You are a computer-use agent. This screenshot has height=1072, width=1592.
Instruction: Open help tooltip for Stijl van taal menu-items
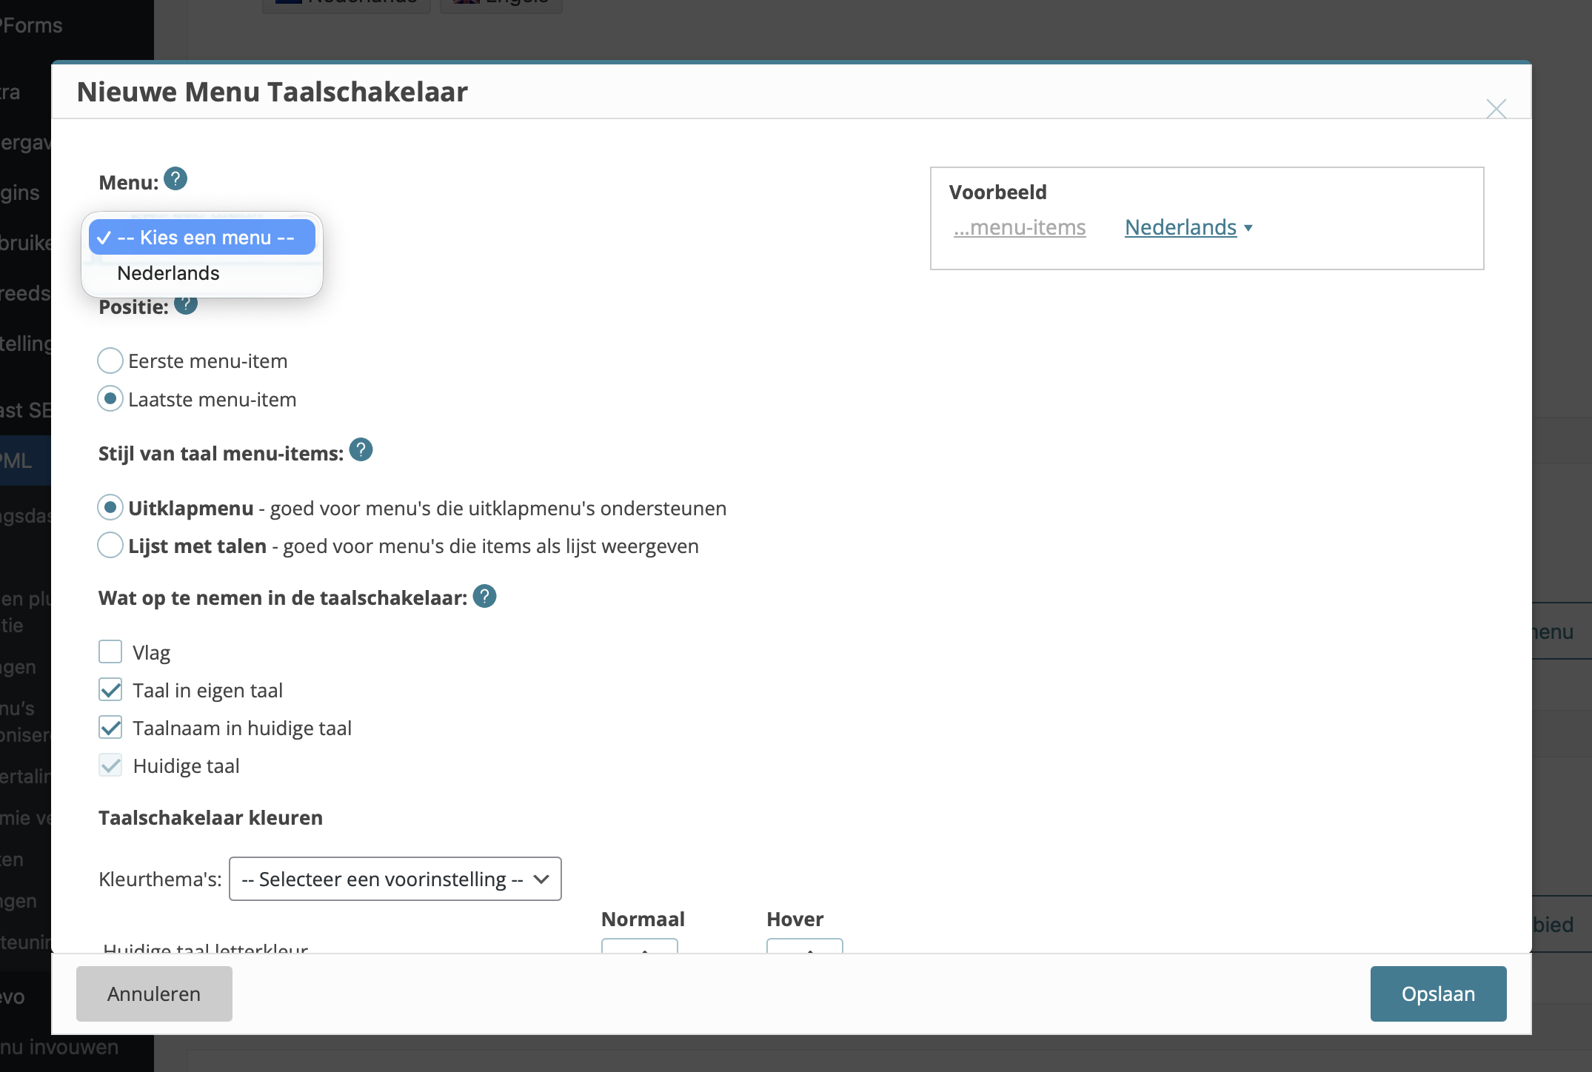tap(361, 450)
